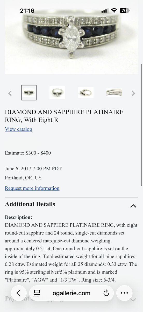The image size is (143, 312).
Task: Tap the browser back arrow button
Action: click(x=19, y=293)
